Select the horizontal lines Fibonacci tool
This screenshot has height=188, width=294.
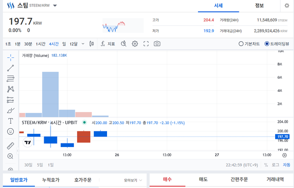11,79
